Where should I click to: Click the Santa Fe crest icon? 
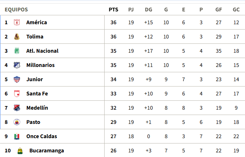point(17,94)
